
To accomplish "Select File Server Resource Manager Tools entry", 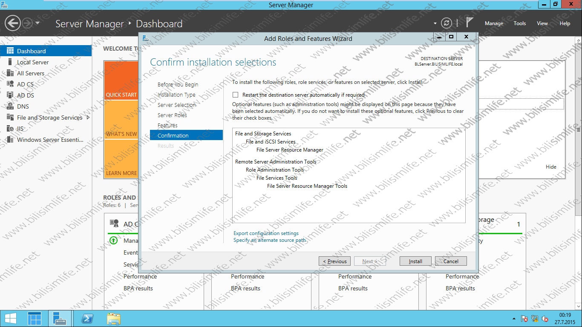I will pos(307,186).
